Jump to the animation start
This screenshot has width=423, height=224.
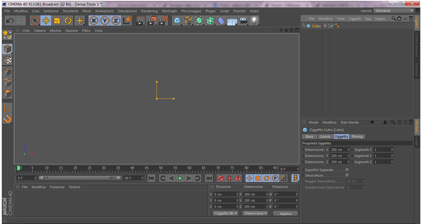[151, 178]
